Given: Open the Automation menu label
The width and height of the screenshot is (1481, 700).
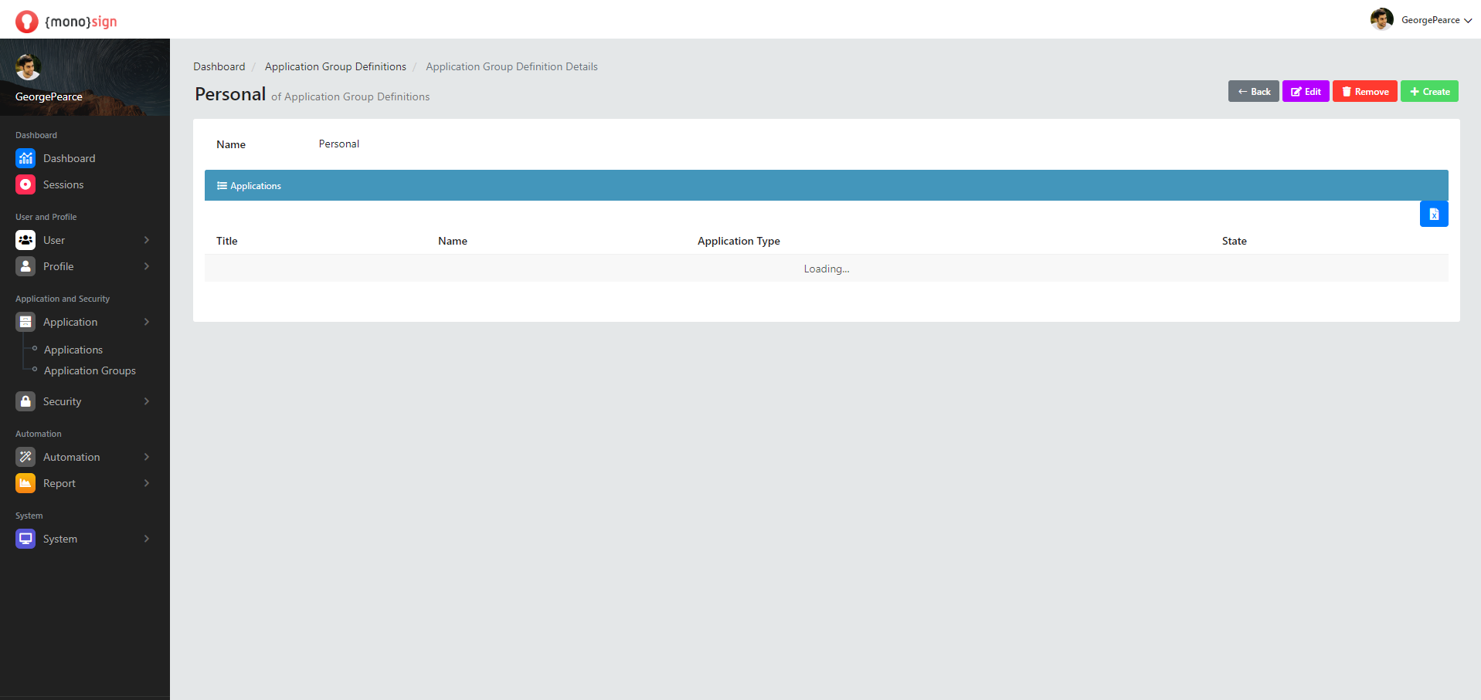Looking at the screenshot, I should pyautogui.click(x=71, y=457).
